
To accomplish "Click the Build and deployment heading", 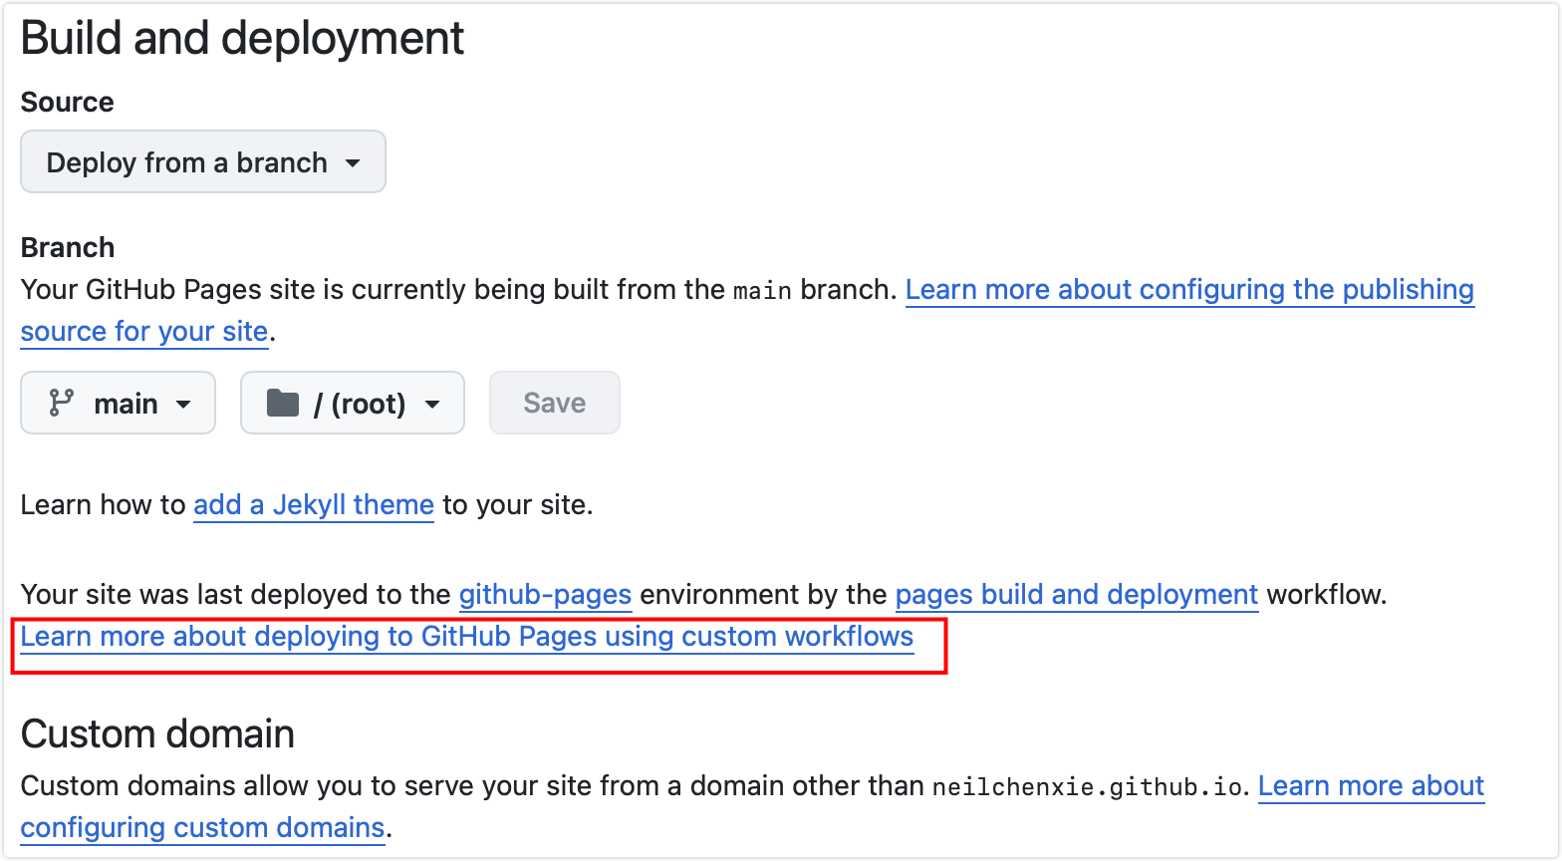I will tap(242, 38).
